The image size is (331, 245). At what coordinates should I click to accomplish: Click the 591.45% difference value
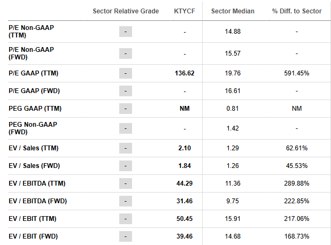[x=297, y=73]
